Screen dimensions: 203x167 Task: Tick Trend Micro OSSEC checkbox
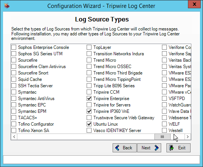[89, 67]
